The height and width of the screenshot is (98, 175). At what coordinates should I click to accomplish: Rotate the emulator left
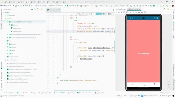click(x=124, y=12)
